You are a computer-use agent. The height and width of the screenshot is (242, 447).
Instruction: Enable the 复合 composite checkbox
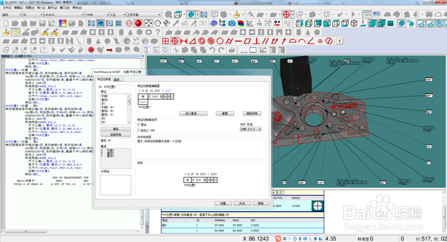click(139, 125)
